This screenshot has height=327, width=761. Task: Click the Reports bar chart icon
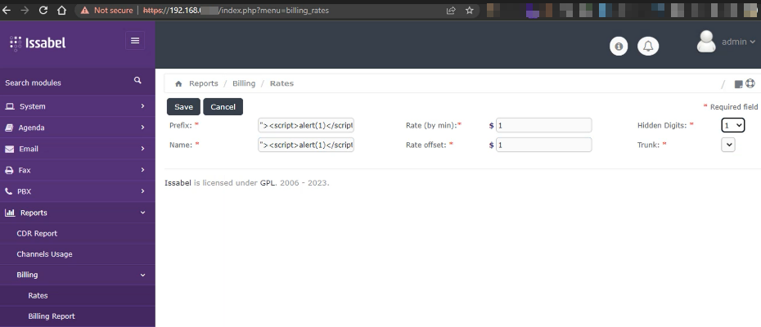point(10,213)
